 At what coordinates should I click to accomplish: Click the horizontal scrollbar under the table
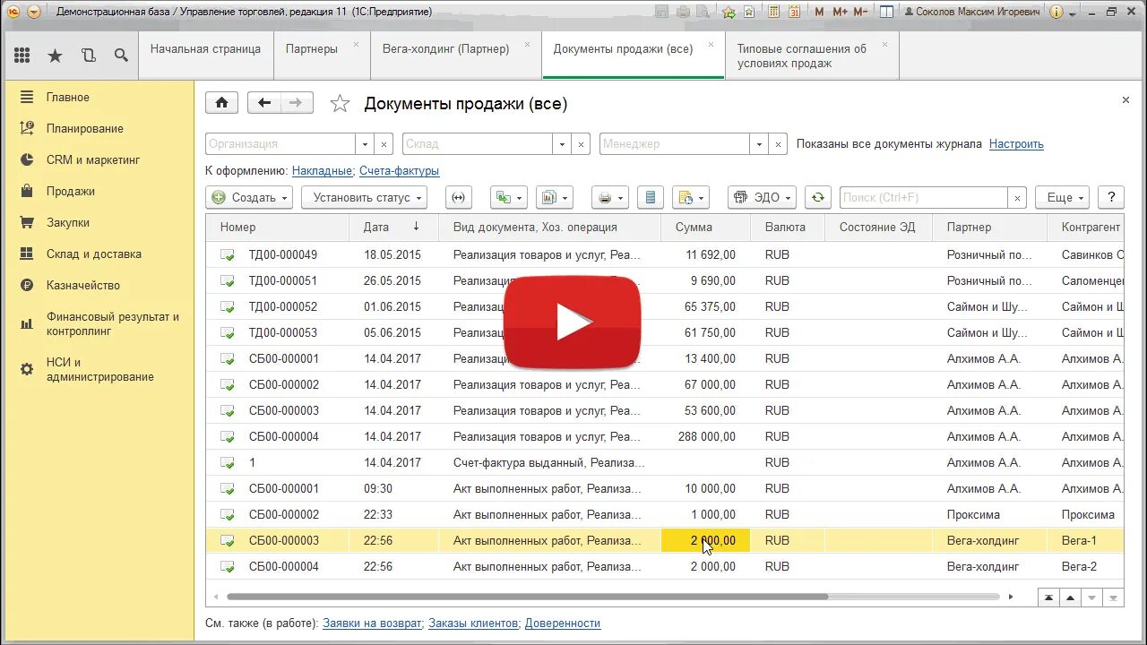(527, 597)
